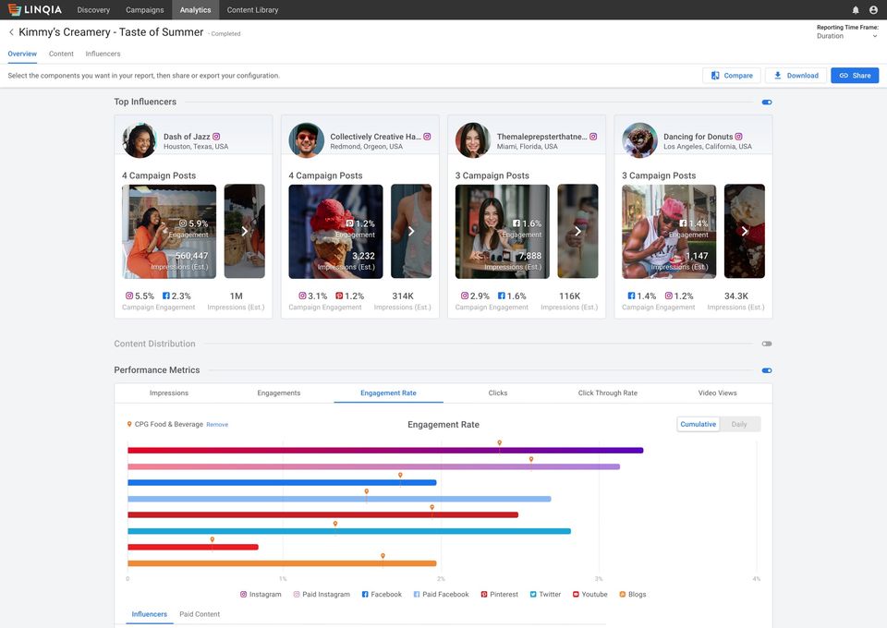This screenshot has width=887, height=628.
Task: Click Instagram icon next to Themaleprepsterthatne...
Action: pyautogui.click(x=593, y=137)
